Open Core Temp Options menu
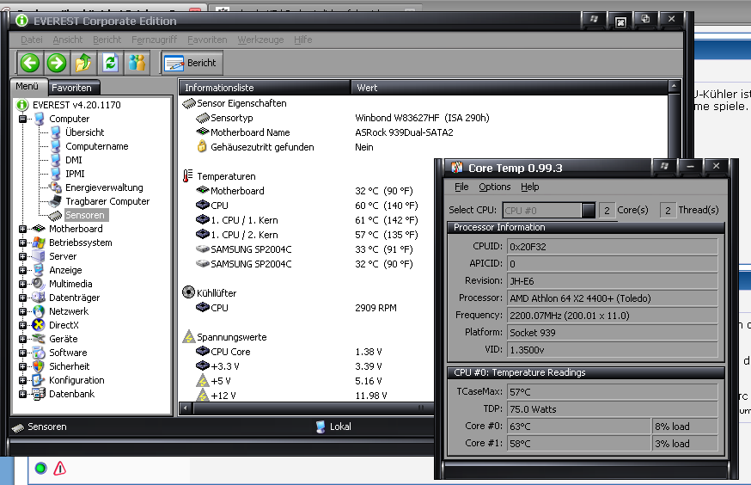The image size is (751, 485). coord(495,187)
